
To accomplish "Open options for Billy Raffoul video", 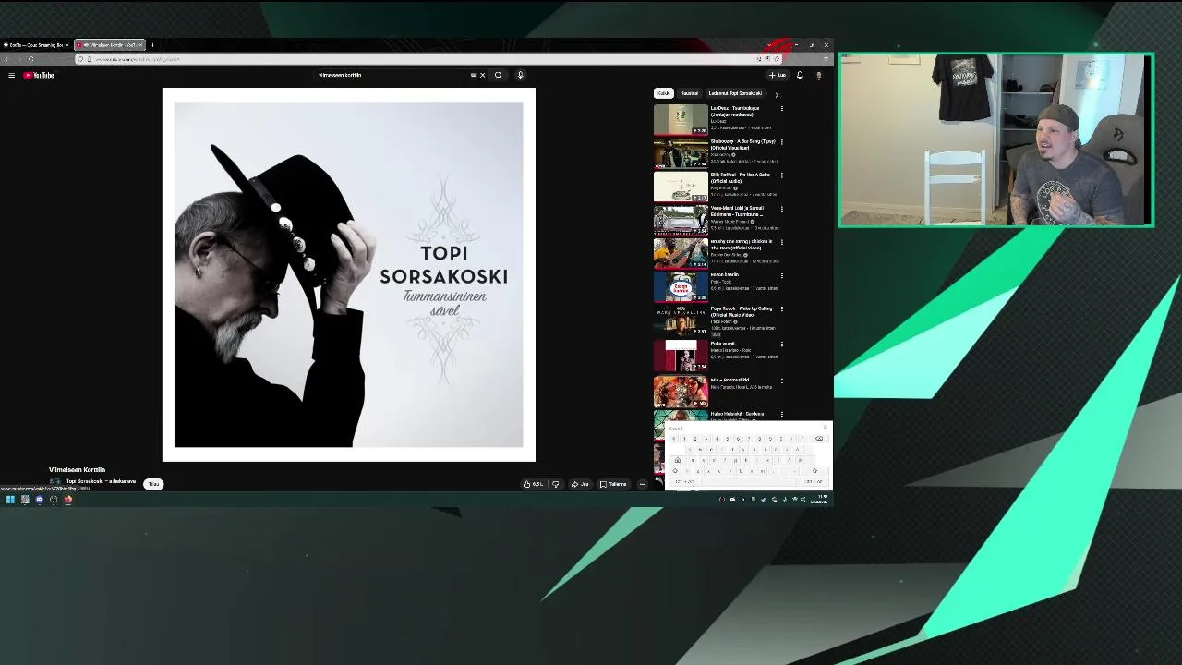I will point(781,175).
